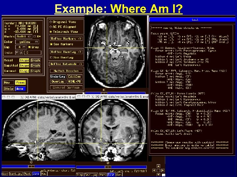Choose the UnderLay dataset button

[58, 76]
